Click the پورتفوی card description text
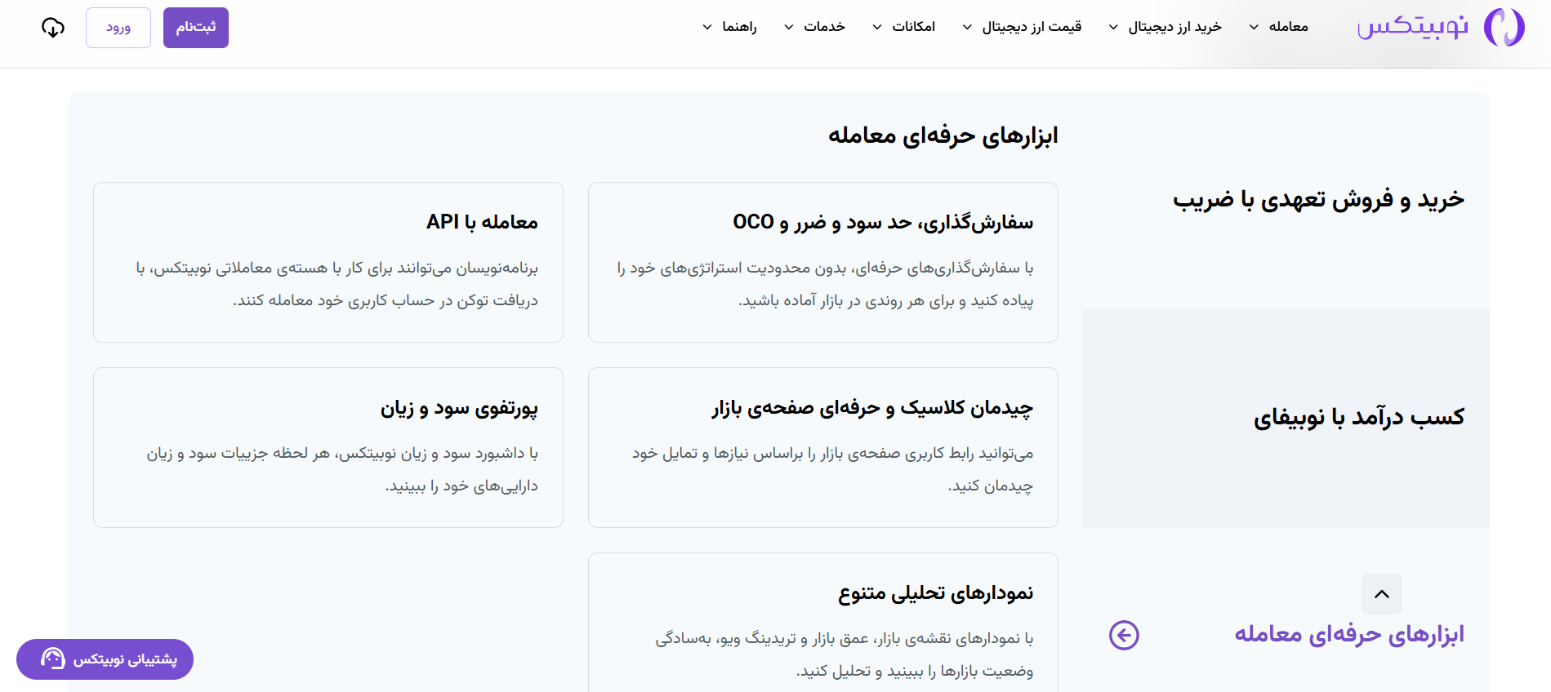 point(342,469)
